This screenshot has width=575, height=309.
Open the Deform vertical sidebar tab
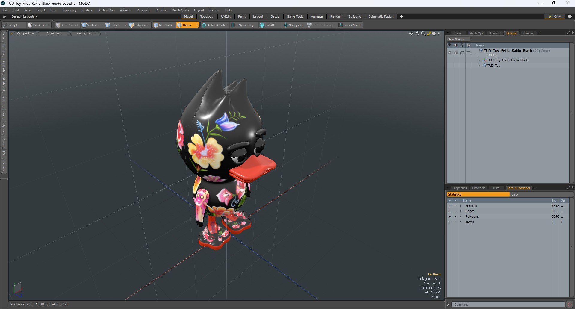click(x=4, y=50)
